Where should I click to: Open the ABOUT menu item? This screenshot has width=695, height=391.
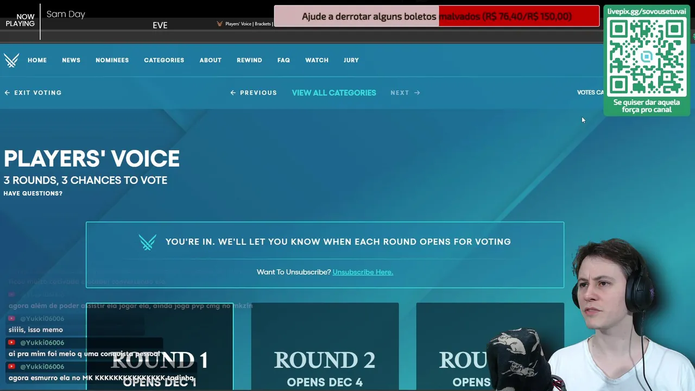click(210, 60)
